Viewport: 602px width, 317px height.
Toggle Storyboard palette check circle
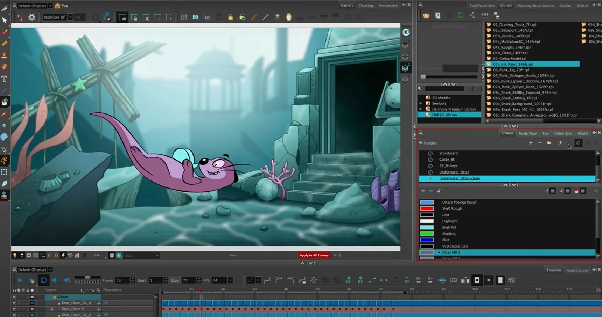pyautogui.click(x=430, y=153)
